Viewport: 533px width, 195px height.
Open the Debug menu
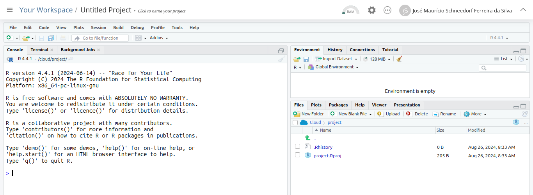click(137, 28)
